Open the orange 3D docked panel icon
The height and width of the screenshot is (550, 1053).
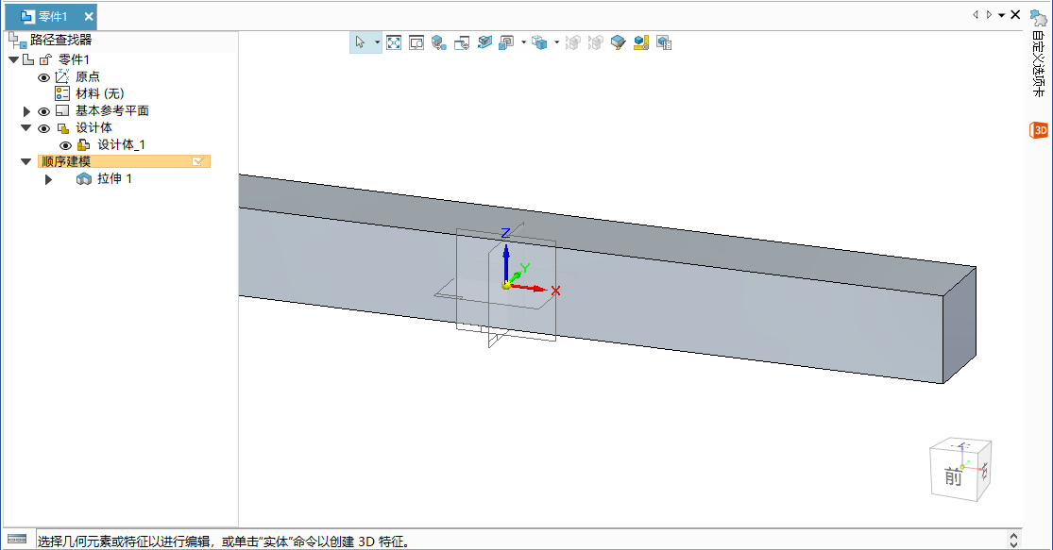1039,130
